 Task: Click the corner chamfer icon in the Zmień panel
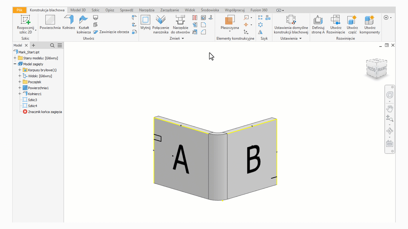pos(203,32)
